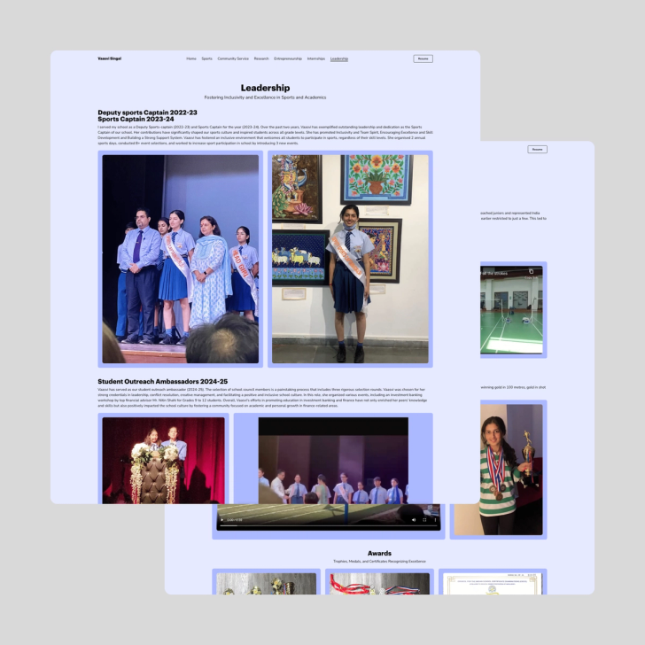
Task: Open the Entrepreneurship nav link
Action: click(288, 58)
